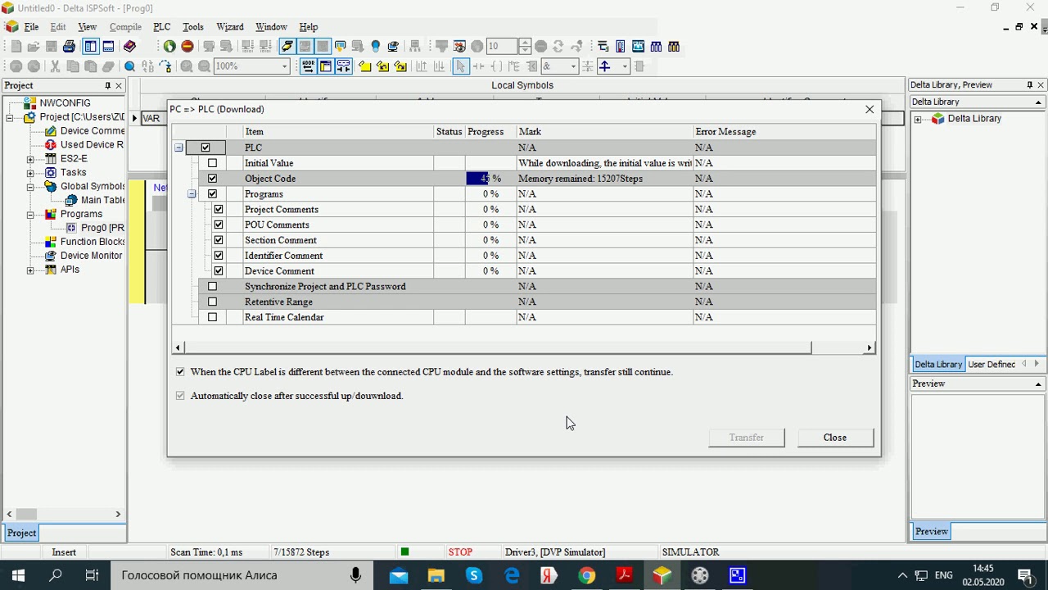Open the Wizard menu
Viewport: 1048px width, 590px height.
point(230,27)
